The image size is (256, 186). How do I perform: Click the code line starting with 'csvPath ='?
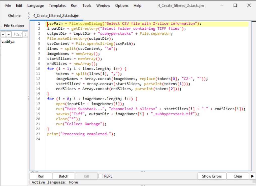tap(124, 24)
